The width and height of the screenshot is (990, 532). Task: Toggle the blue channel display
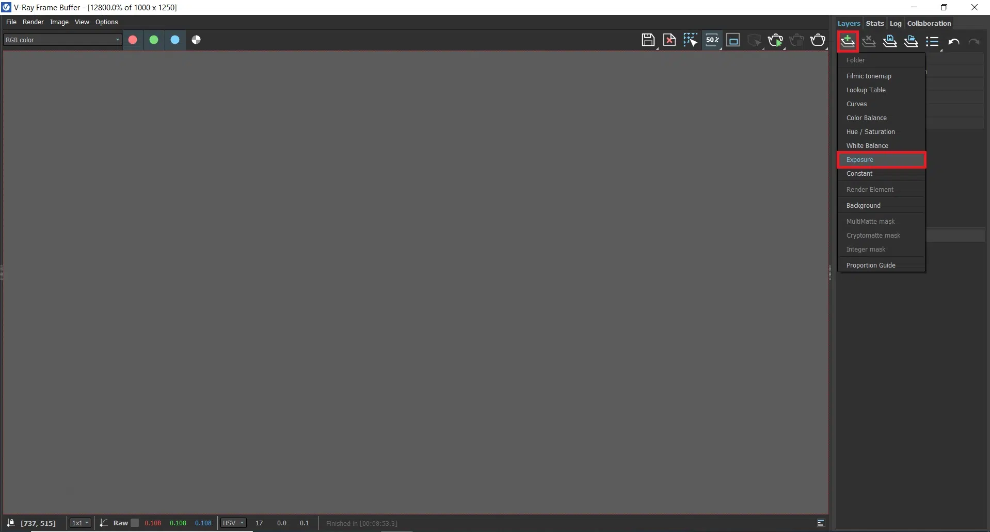click(x=175, y=40)
